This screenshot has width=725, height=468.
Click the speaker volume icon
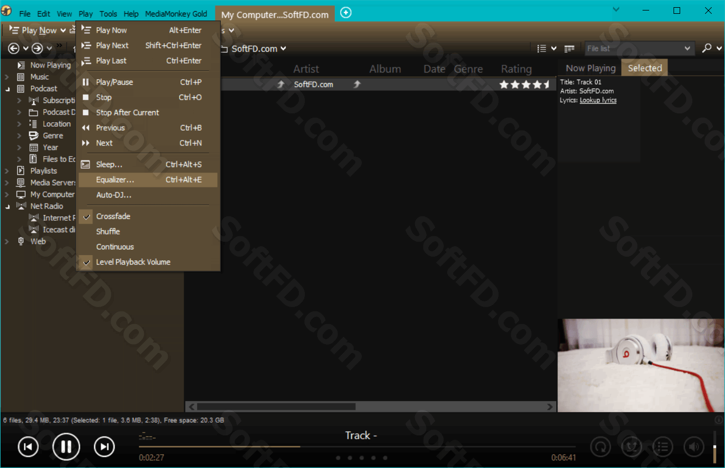coord(693,446)
